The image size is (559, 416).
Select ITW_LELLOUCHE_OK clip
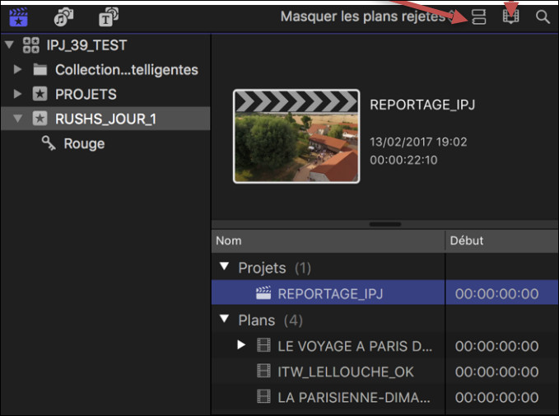(346, 372)
